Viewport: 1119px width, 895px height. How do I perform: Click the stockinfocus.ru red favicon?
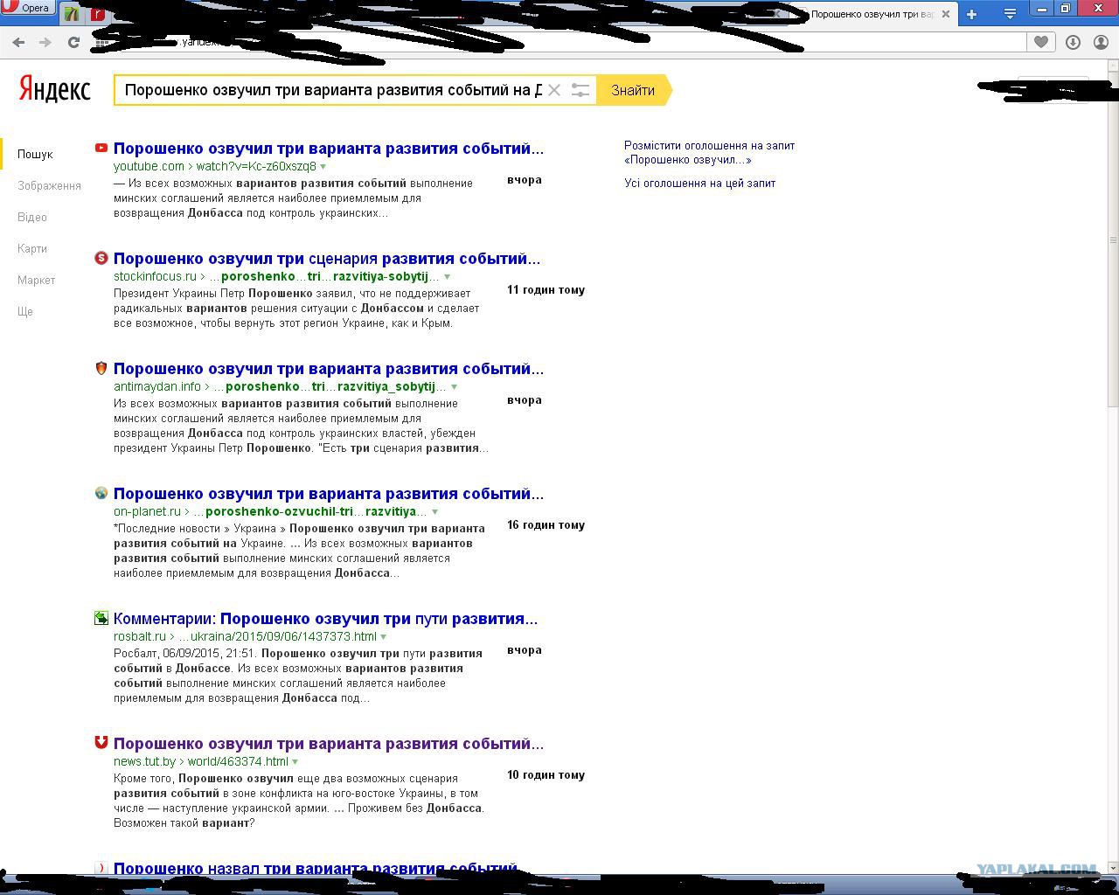pyautogui.click(x=101, y=258)
